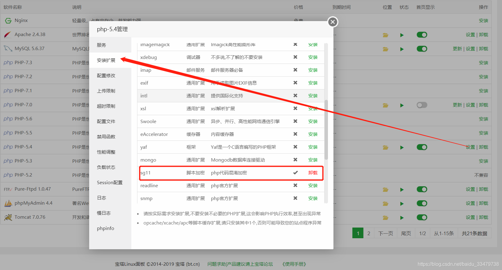Open 设置 for Apache 2.4.38
502x270 pixels.
[470, 35]
